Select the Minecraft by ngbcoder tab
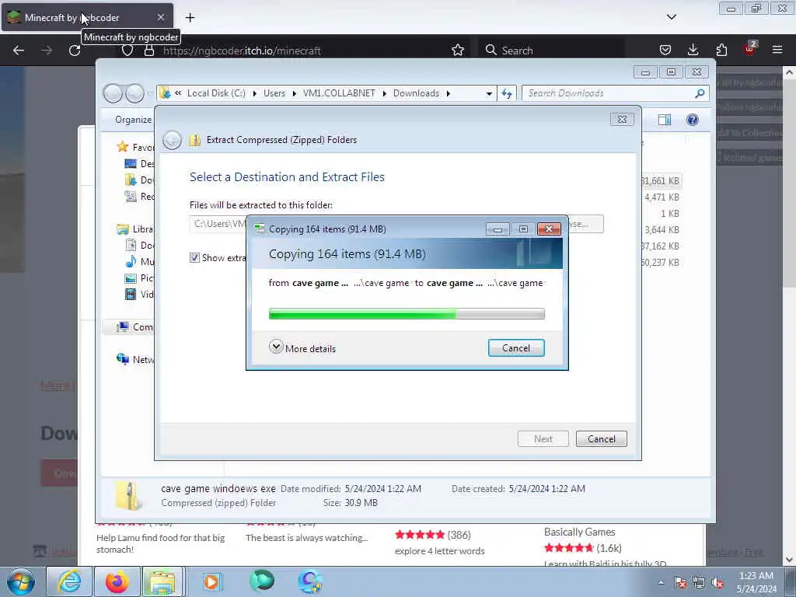796x597 pixels. (x=86, y=17)
